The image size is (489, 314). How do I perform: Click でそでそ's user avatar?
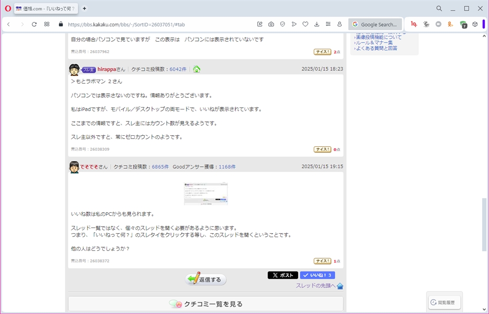(x=74, y=167)
